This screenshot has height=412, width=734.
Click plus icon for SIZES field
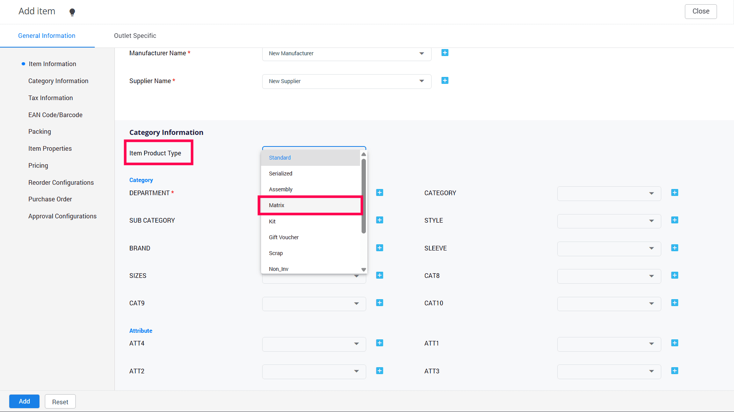click(380, 275)
